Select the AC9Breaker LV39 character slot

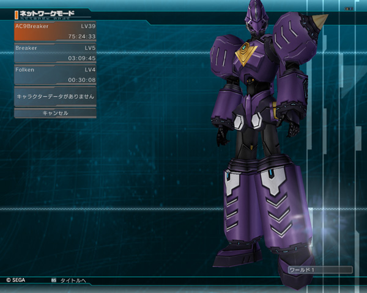point(55,31)
